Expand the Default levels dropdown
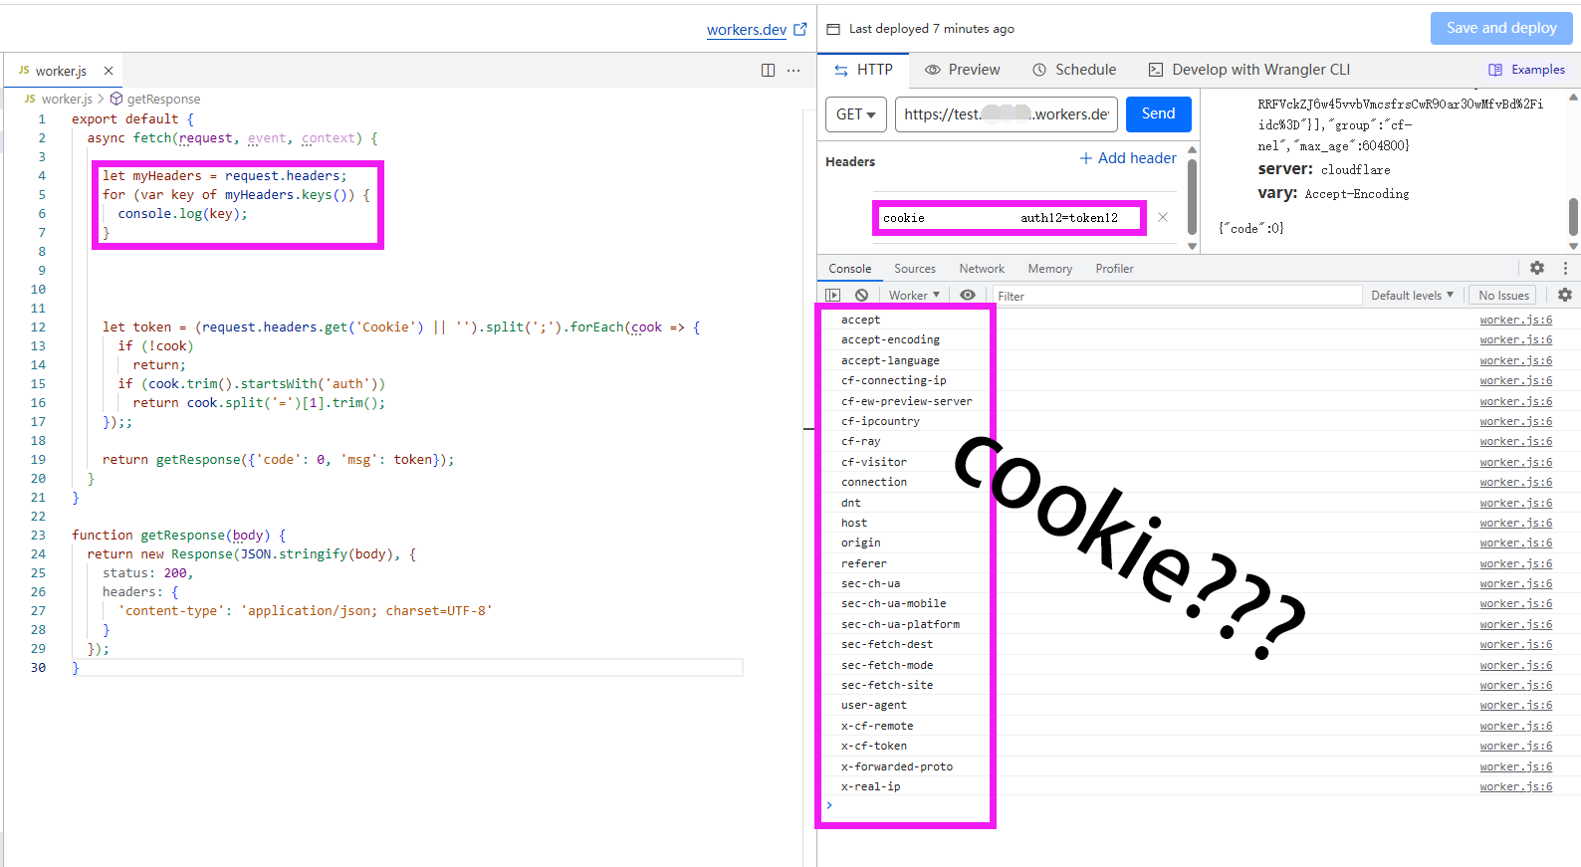 point(1412,295)
